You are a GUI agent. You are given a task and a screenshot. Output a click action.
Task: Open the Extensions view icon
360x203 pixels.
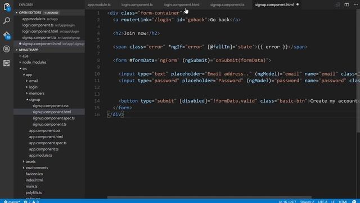coord(7,63)
